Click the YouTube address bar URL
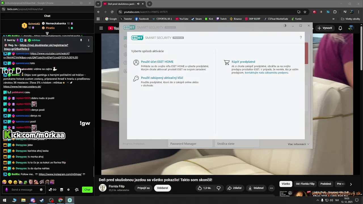This screenshot has width=363, height=204. pyautogui.click(x=145, y=12)
